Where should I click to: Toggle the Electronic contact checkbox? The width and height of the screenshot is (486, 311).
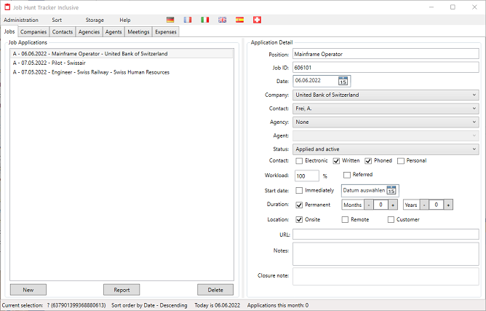click(x=299, y=161)
